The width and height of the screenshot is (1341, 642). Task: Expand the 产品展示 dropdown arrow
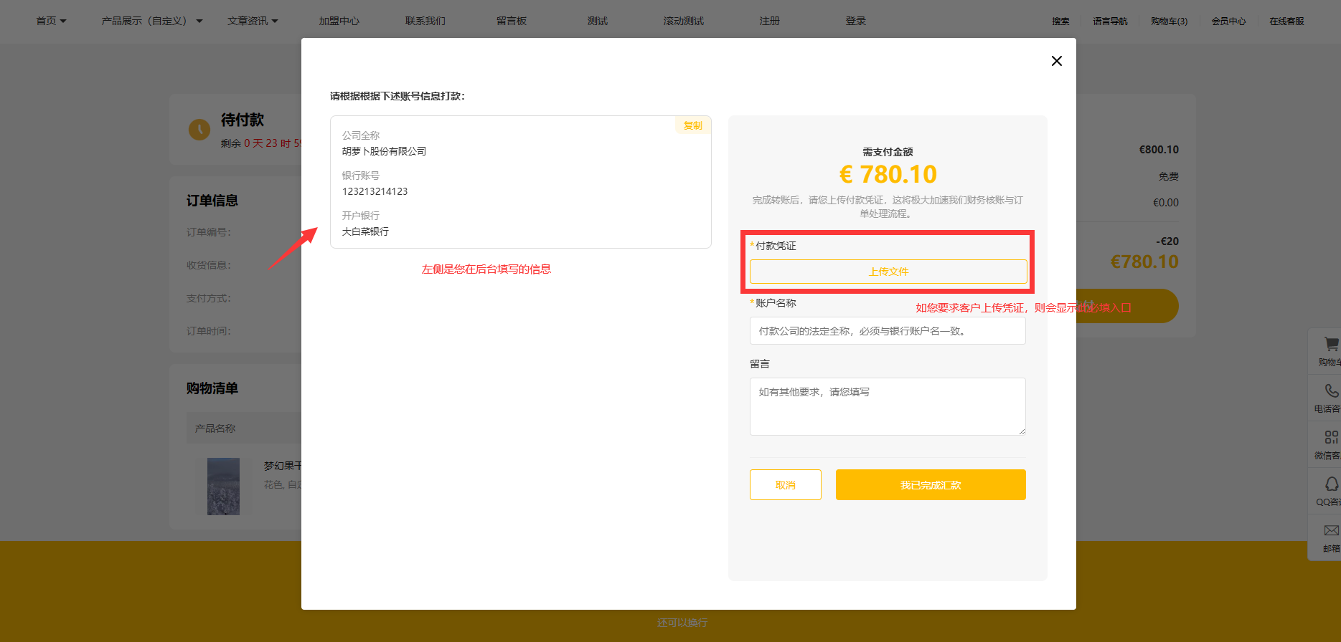pos(199,21)
